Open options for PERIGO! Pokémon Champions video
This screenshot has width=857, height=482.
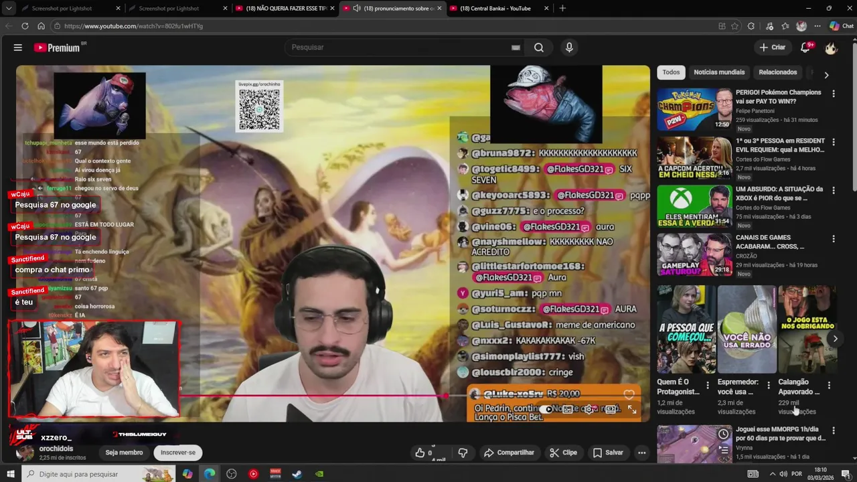(834, 94)
